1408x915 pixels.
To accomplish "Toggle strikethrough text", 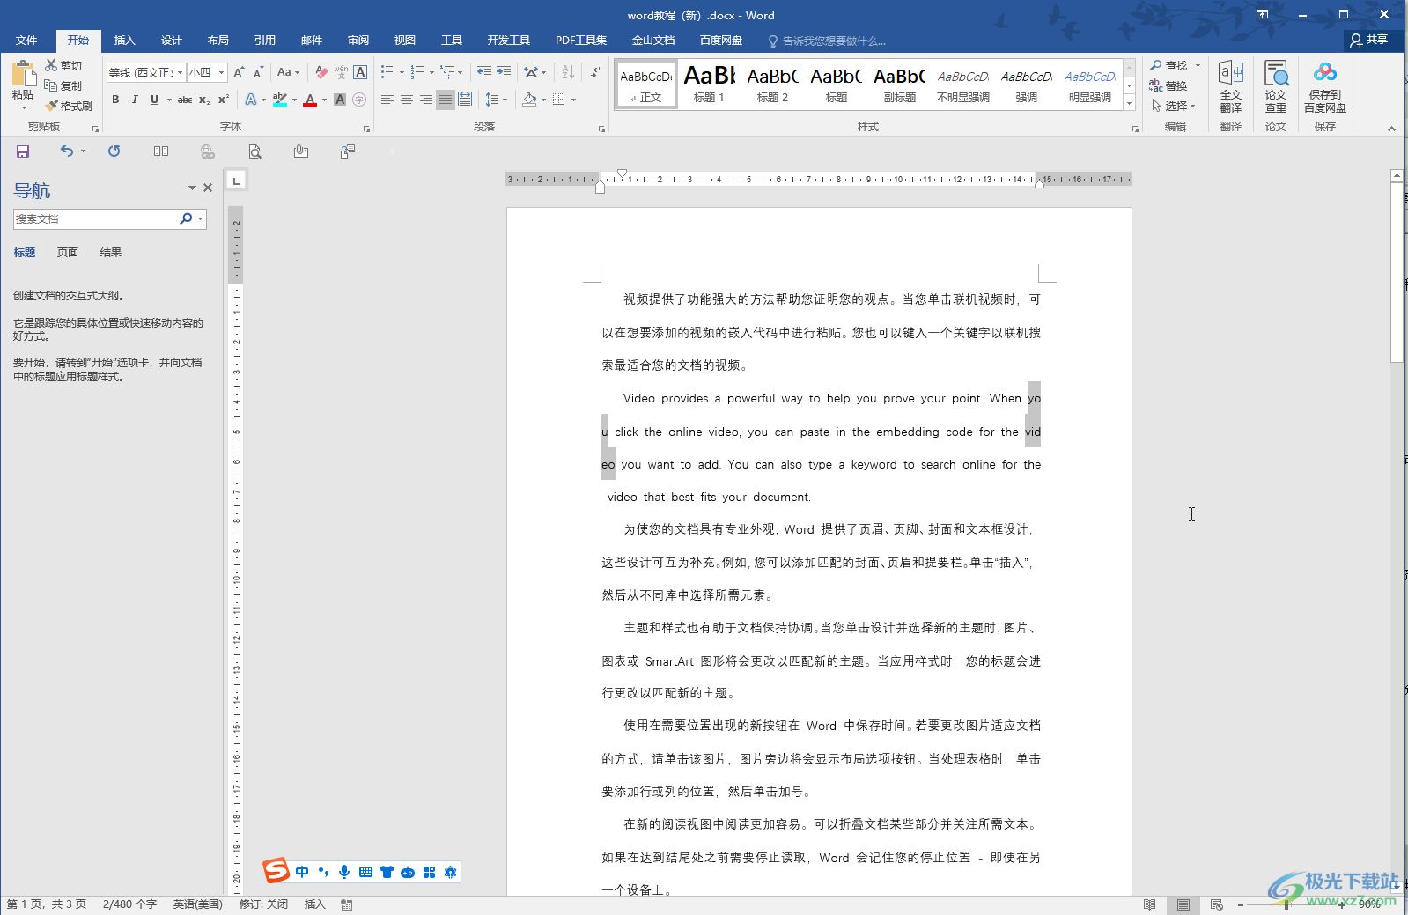I will [x=185, y=100].
